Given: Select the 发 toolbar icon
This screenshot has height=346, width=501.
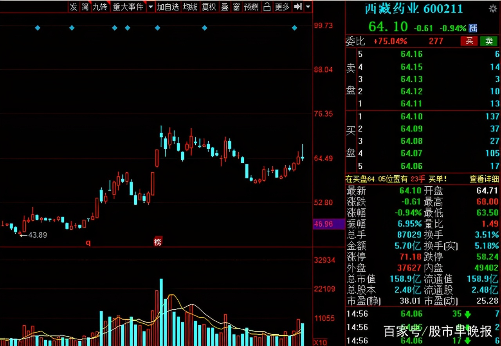Looking at the screenshot, I should click(74, 7).
